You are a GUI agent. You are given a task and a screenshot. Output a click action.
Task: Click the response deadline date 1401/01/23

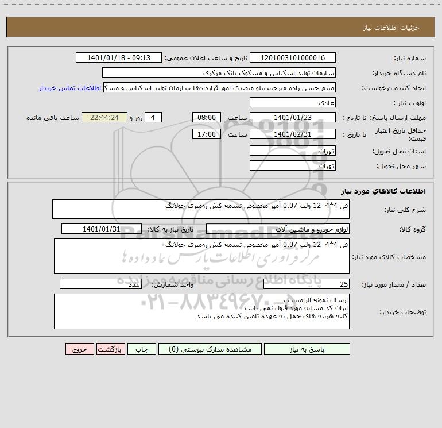click(x=293, y=117)
